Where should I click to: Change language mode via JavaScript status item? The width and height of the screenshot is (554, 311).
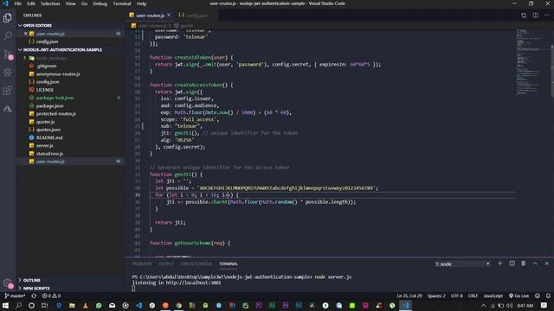(493, 295)
